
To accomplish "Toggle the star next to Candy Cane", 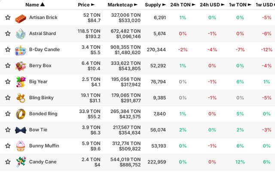I will [x=8, y=162].
